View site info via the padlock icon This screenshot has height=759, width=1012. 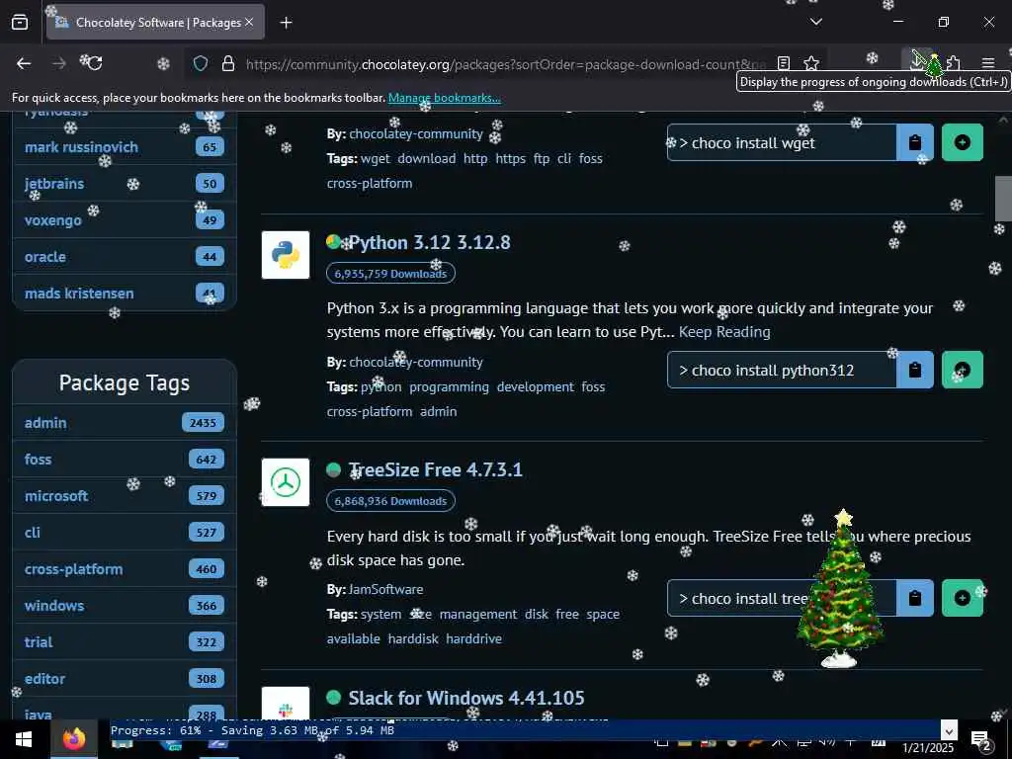(x=228, y=63)
